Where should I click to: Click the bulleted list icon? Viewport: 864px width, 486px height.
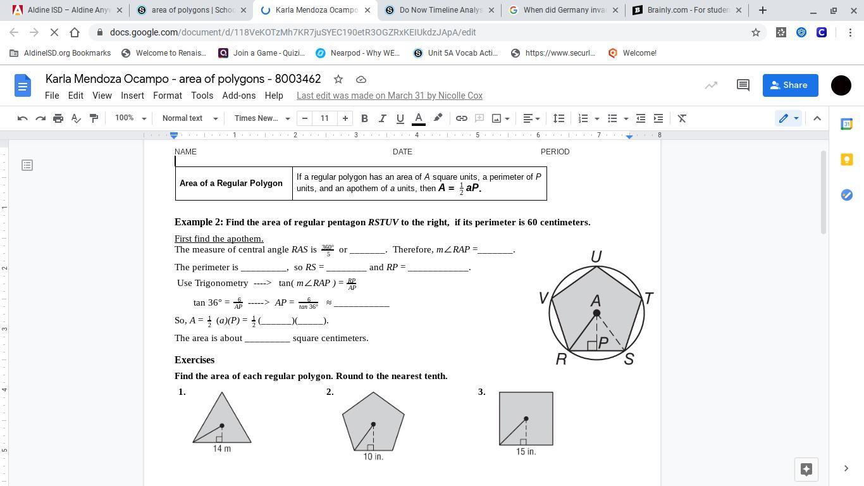pyautogui.click(x=612, y=118)
